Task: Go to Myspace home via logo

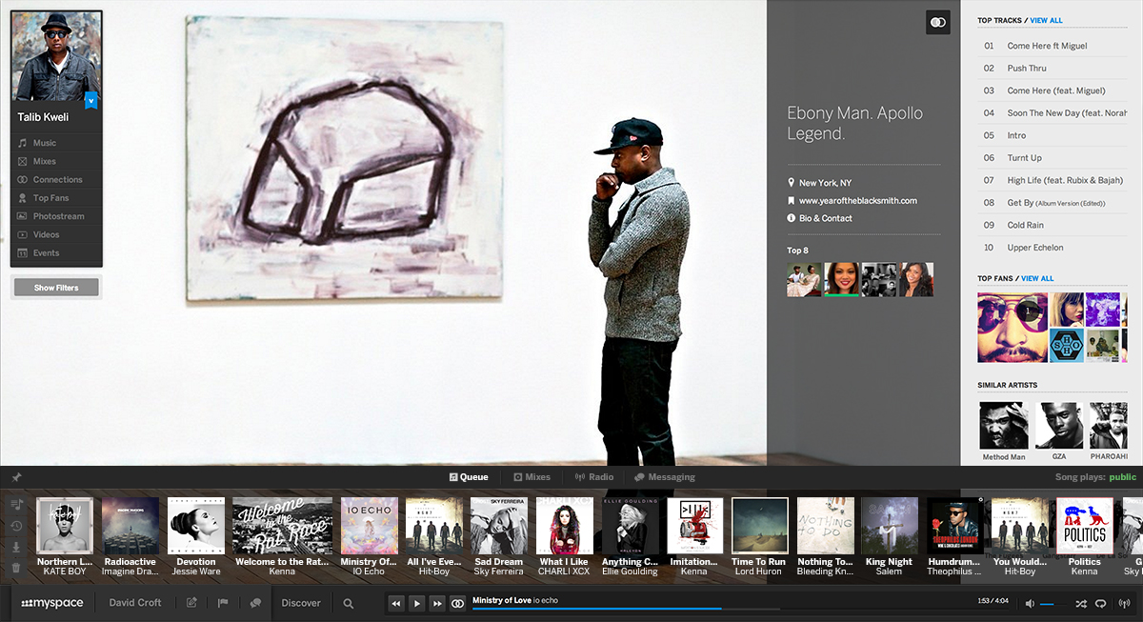Action: [x=52, y=603]
